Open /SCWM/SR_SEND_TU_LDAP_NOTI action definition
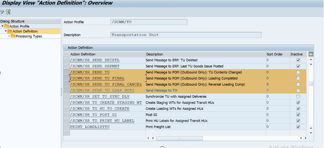 point(102,90)
